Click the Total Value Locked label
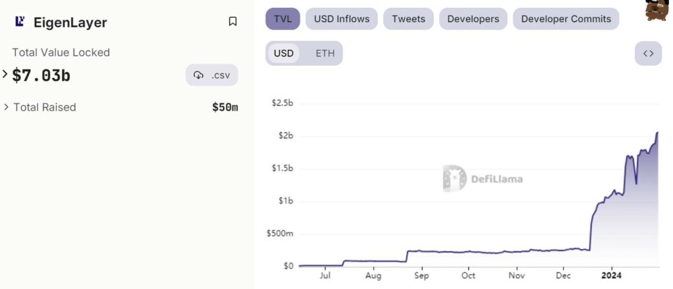The image size is (673, 289). (x=61, y=52)
